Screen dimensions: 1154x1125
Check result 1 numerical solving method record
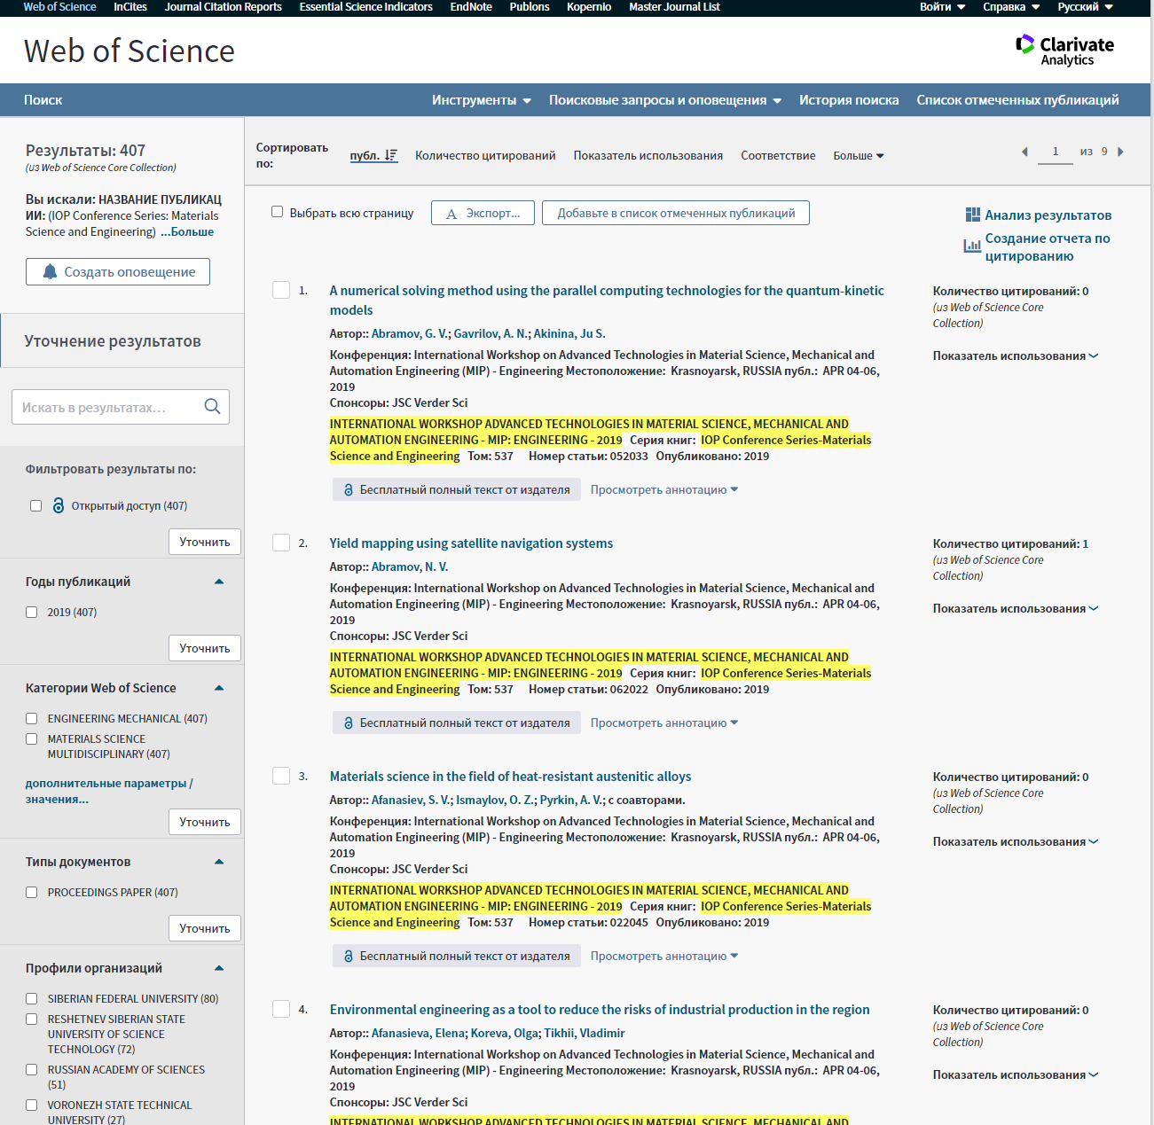pyautogui.click(x=281, y=290)
